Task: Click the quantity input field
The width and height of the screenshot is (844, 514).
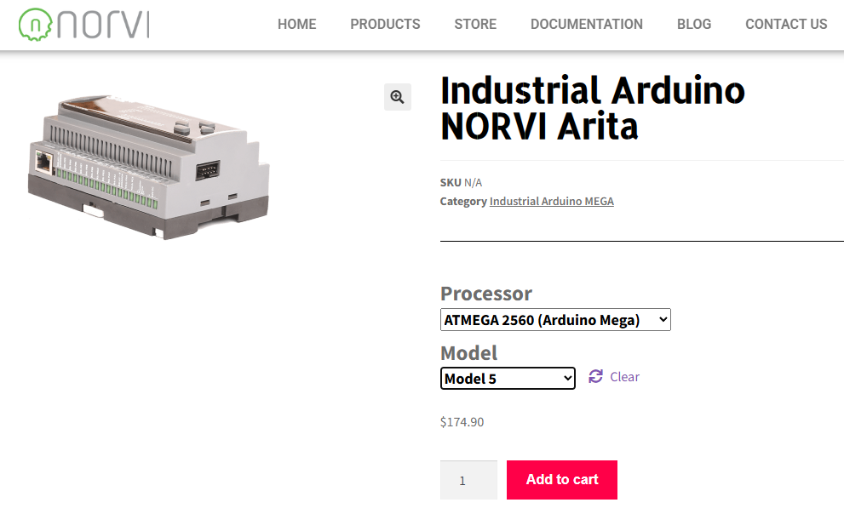Action: (468, 480)
